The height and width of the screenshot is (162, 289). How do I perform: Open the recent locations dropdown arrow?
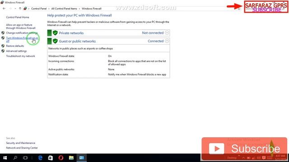click(15, 9)
